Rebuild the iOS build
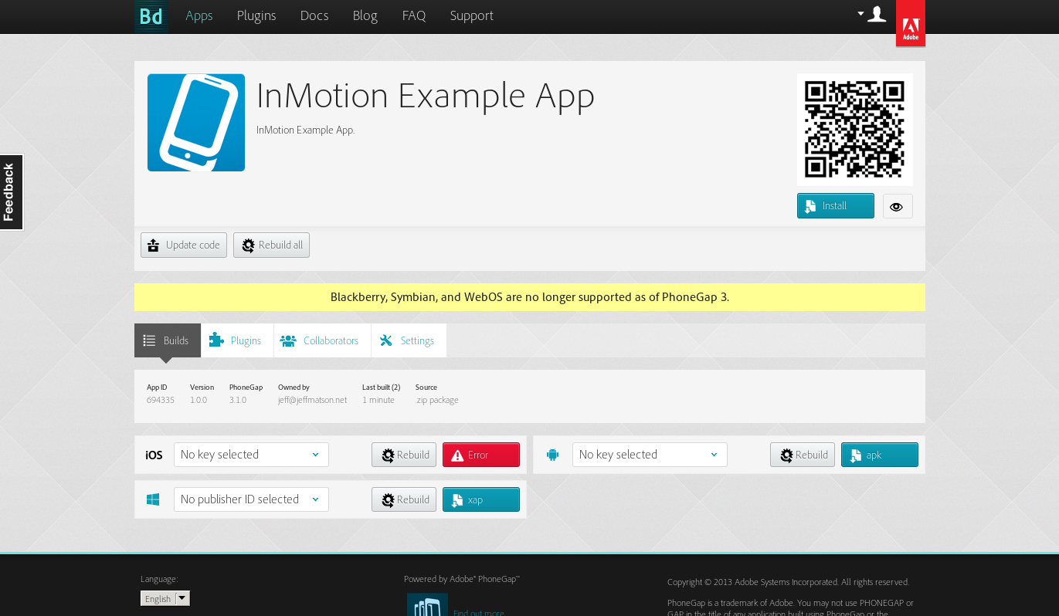The height and width of the screenshot is (616, 1059). [x=404, y=455]
